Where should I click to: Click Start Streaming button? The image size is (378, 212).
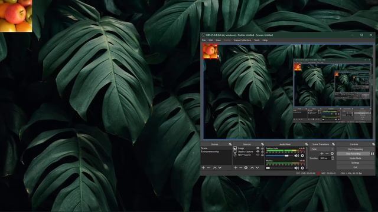click(x=355, y=149)
